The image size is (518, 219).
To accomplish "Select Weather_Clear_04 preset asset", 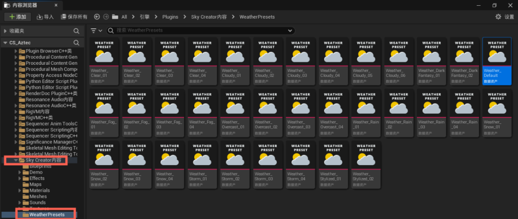I will (202, 61).
